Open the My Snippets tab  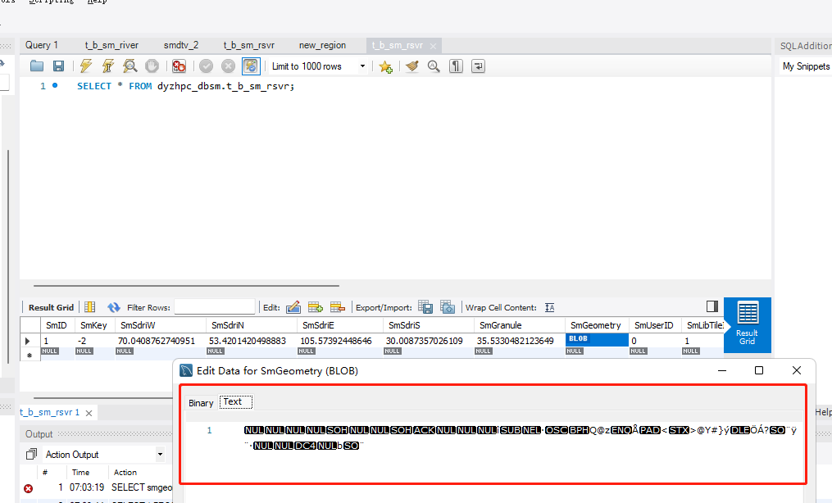point(806,66)
